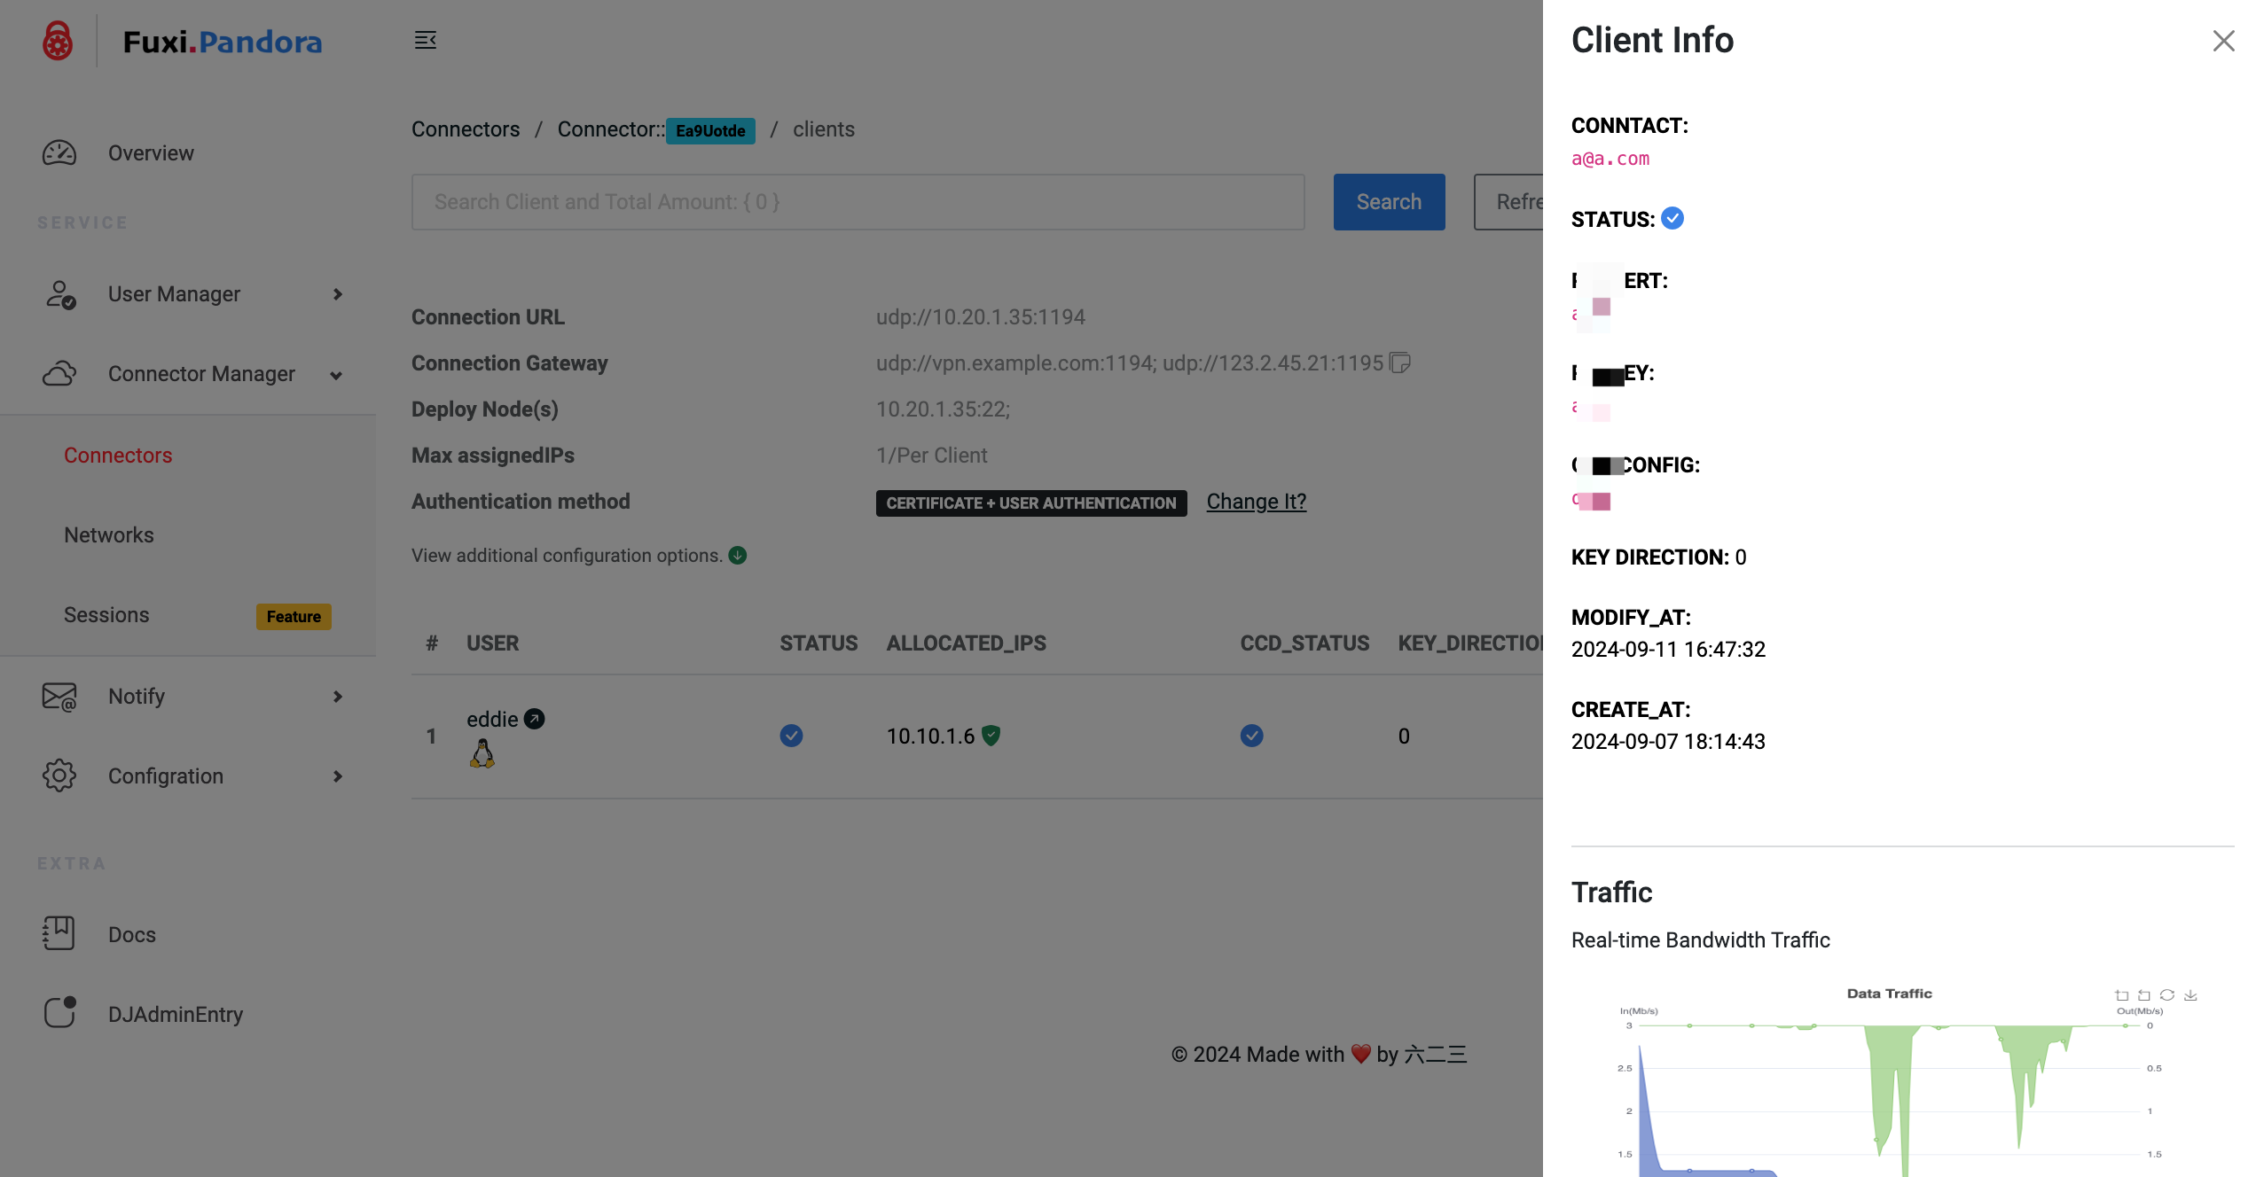Click the 1/Per Client value
This screenshot has height=1177, width=2256.
coord(932,456)
